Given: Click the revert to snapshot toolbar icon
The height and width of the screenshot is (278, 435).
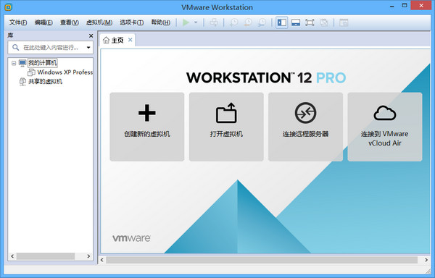Looking at the screenshot, I should click(248, 22).
